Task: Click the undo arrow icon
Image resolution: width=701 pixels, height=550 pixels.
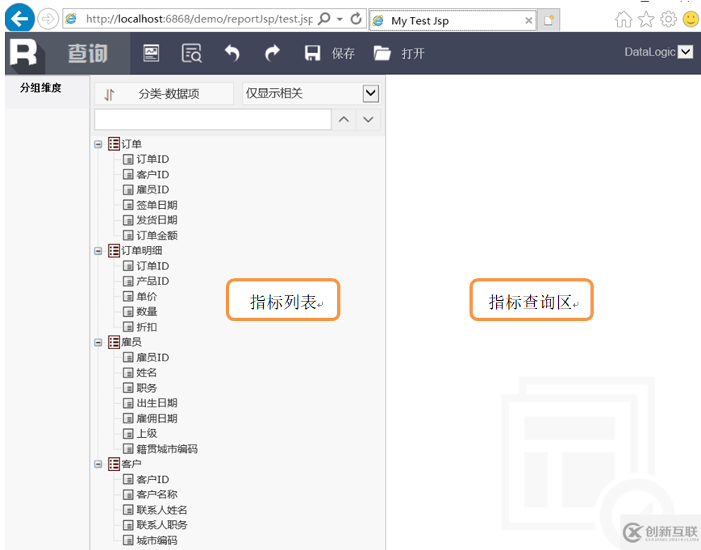Action: [x=232, y=53]
